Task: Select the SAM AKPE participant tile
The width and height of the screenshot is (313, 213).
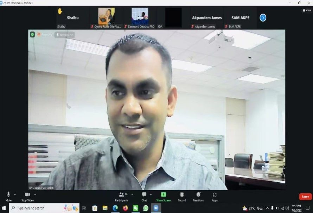Action: click(240, 18)
